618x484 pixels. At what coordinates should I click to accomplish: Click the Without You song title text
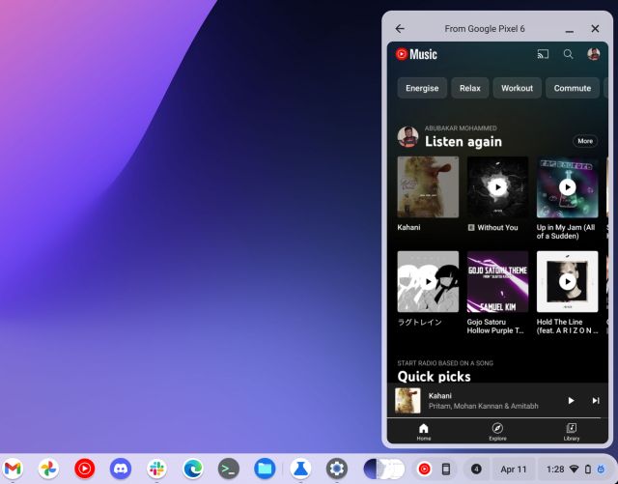coord(497,228)
